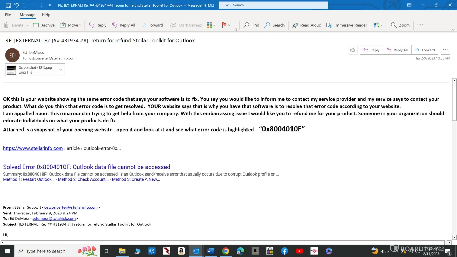Open Google Chrome from the taskbar
The width and height of the screenshot is (457, 257).
coord(226,251)
